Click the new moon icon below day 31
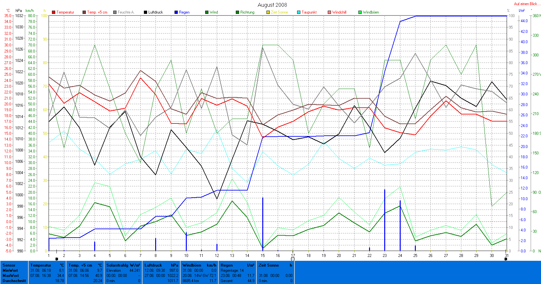The width and height of the screenshot is (541, 284). coord(506,259)
